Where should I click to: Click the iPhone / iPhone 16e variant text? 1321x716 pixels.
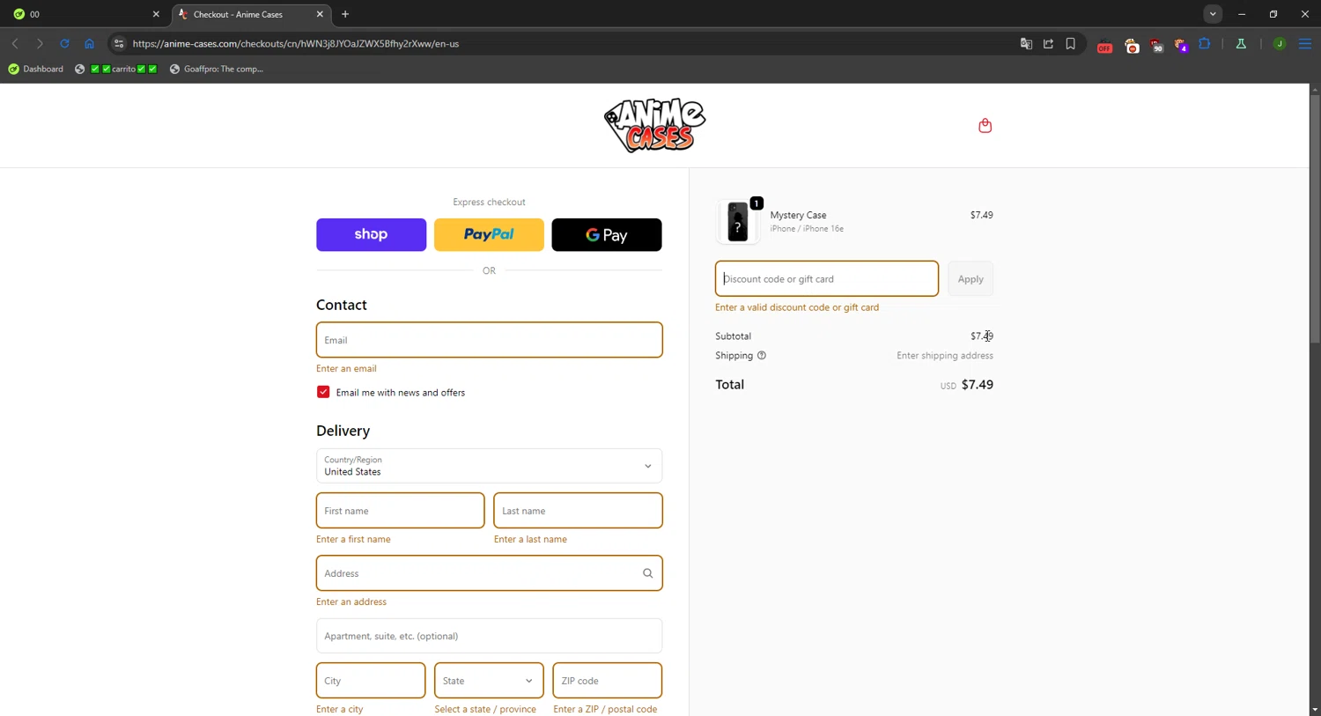(807, 229)
